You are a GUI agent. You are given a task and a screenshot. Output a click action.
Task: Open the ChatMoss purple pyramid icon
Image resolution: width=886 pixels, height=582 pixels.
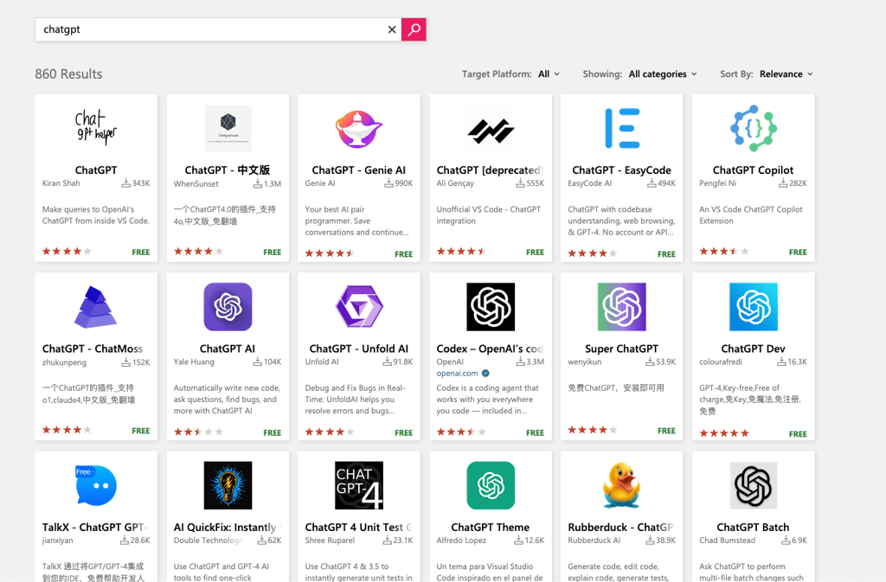(x=95, y=307)
